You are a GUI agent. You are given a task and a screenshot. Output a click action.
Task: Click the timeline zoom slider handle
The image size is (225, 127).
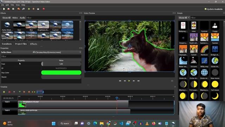point(43,92)
